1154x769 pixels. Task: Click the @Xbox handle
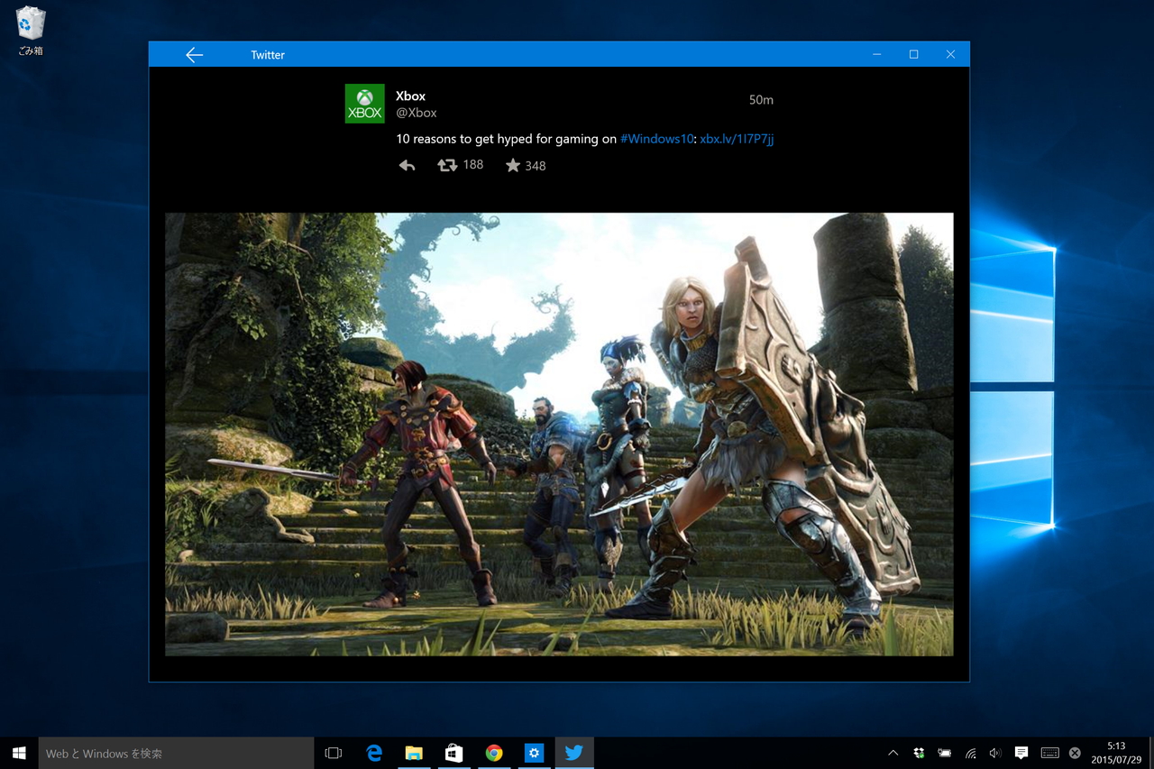417,113
